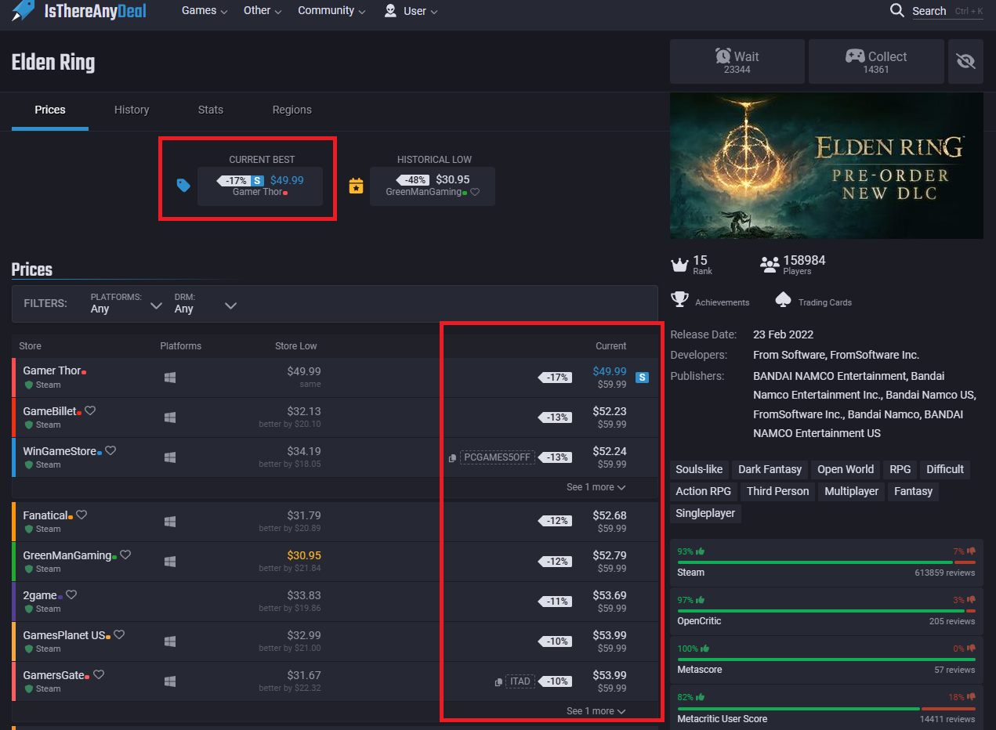The height and width of the screenshot is (730, 996).
Task: Click the Open World tag
Action: click(846, 469)
